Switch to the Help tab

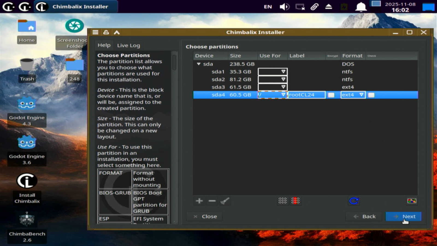[x=104, y=45]
